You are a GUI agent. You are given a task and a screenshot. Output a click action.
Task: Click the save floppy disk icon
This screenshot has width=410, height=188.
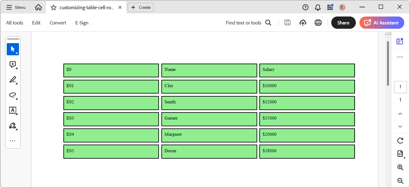(x=287, y=23)
